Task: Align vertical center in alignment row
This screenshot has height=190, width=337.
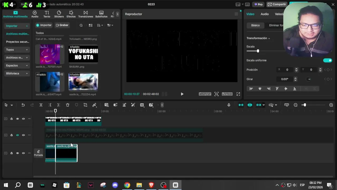Action: pyautogui.click(x=286, y=89)
